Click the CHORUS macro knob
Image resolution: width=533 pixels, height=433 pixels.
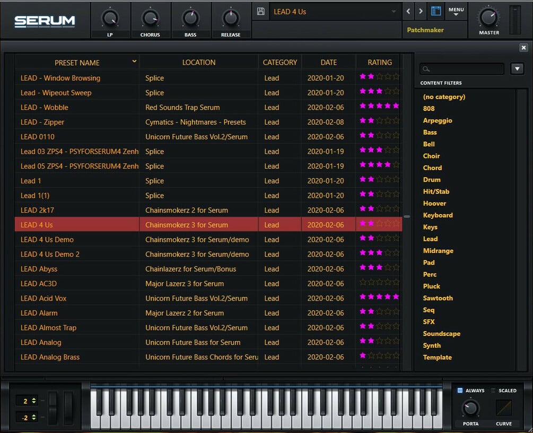pyautogui.click(x=150, y=19)
